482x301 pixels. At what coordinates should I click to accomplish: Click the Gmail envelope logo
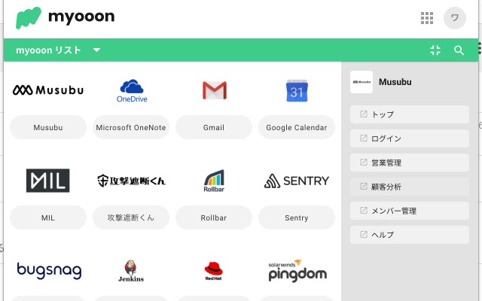(x=214, y=90)
